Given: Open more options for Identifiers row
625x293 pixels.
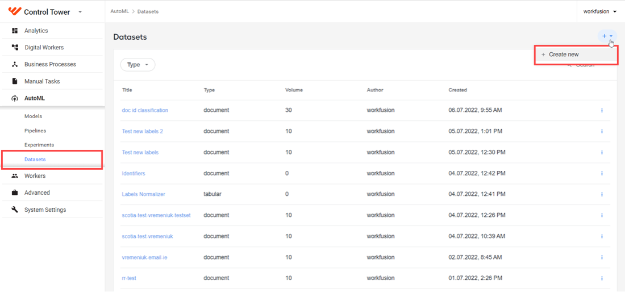Looking at the screenshot, I should 602,173.
